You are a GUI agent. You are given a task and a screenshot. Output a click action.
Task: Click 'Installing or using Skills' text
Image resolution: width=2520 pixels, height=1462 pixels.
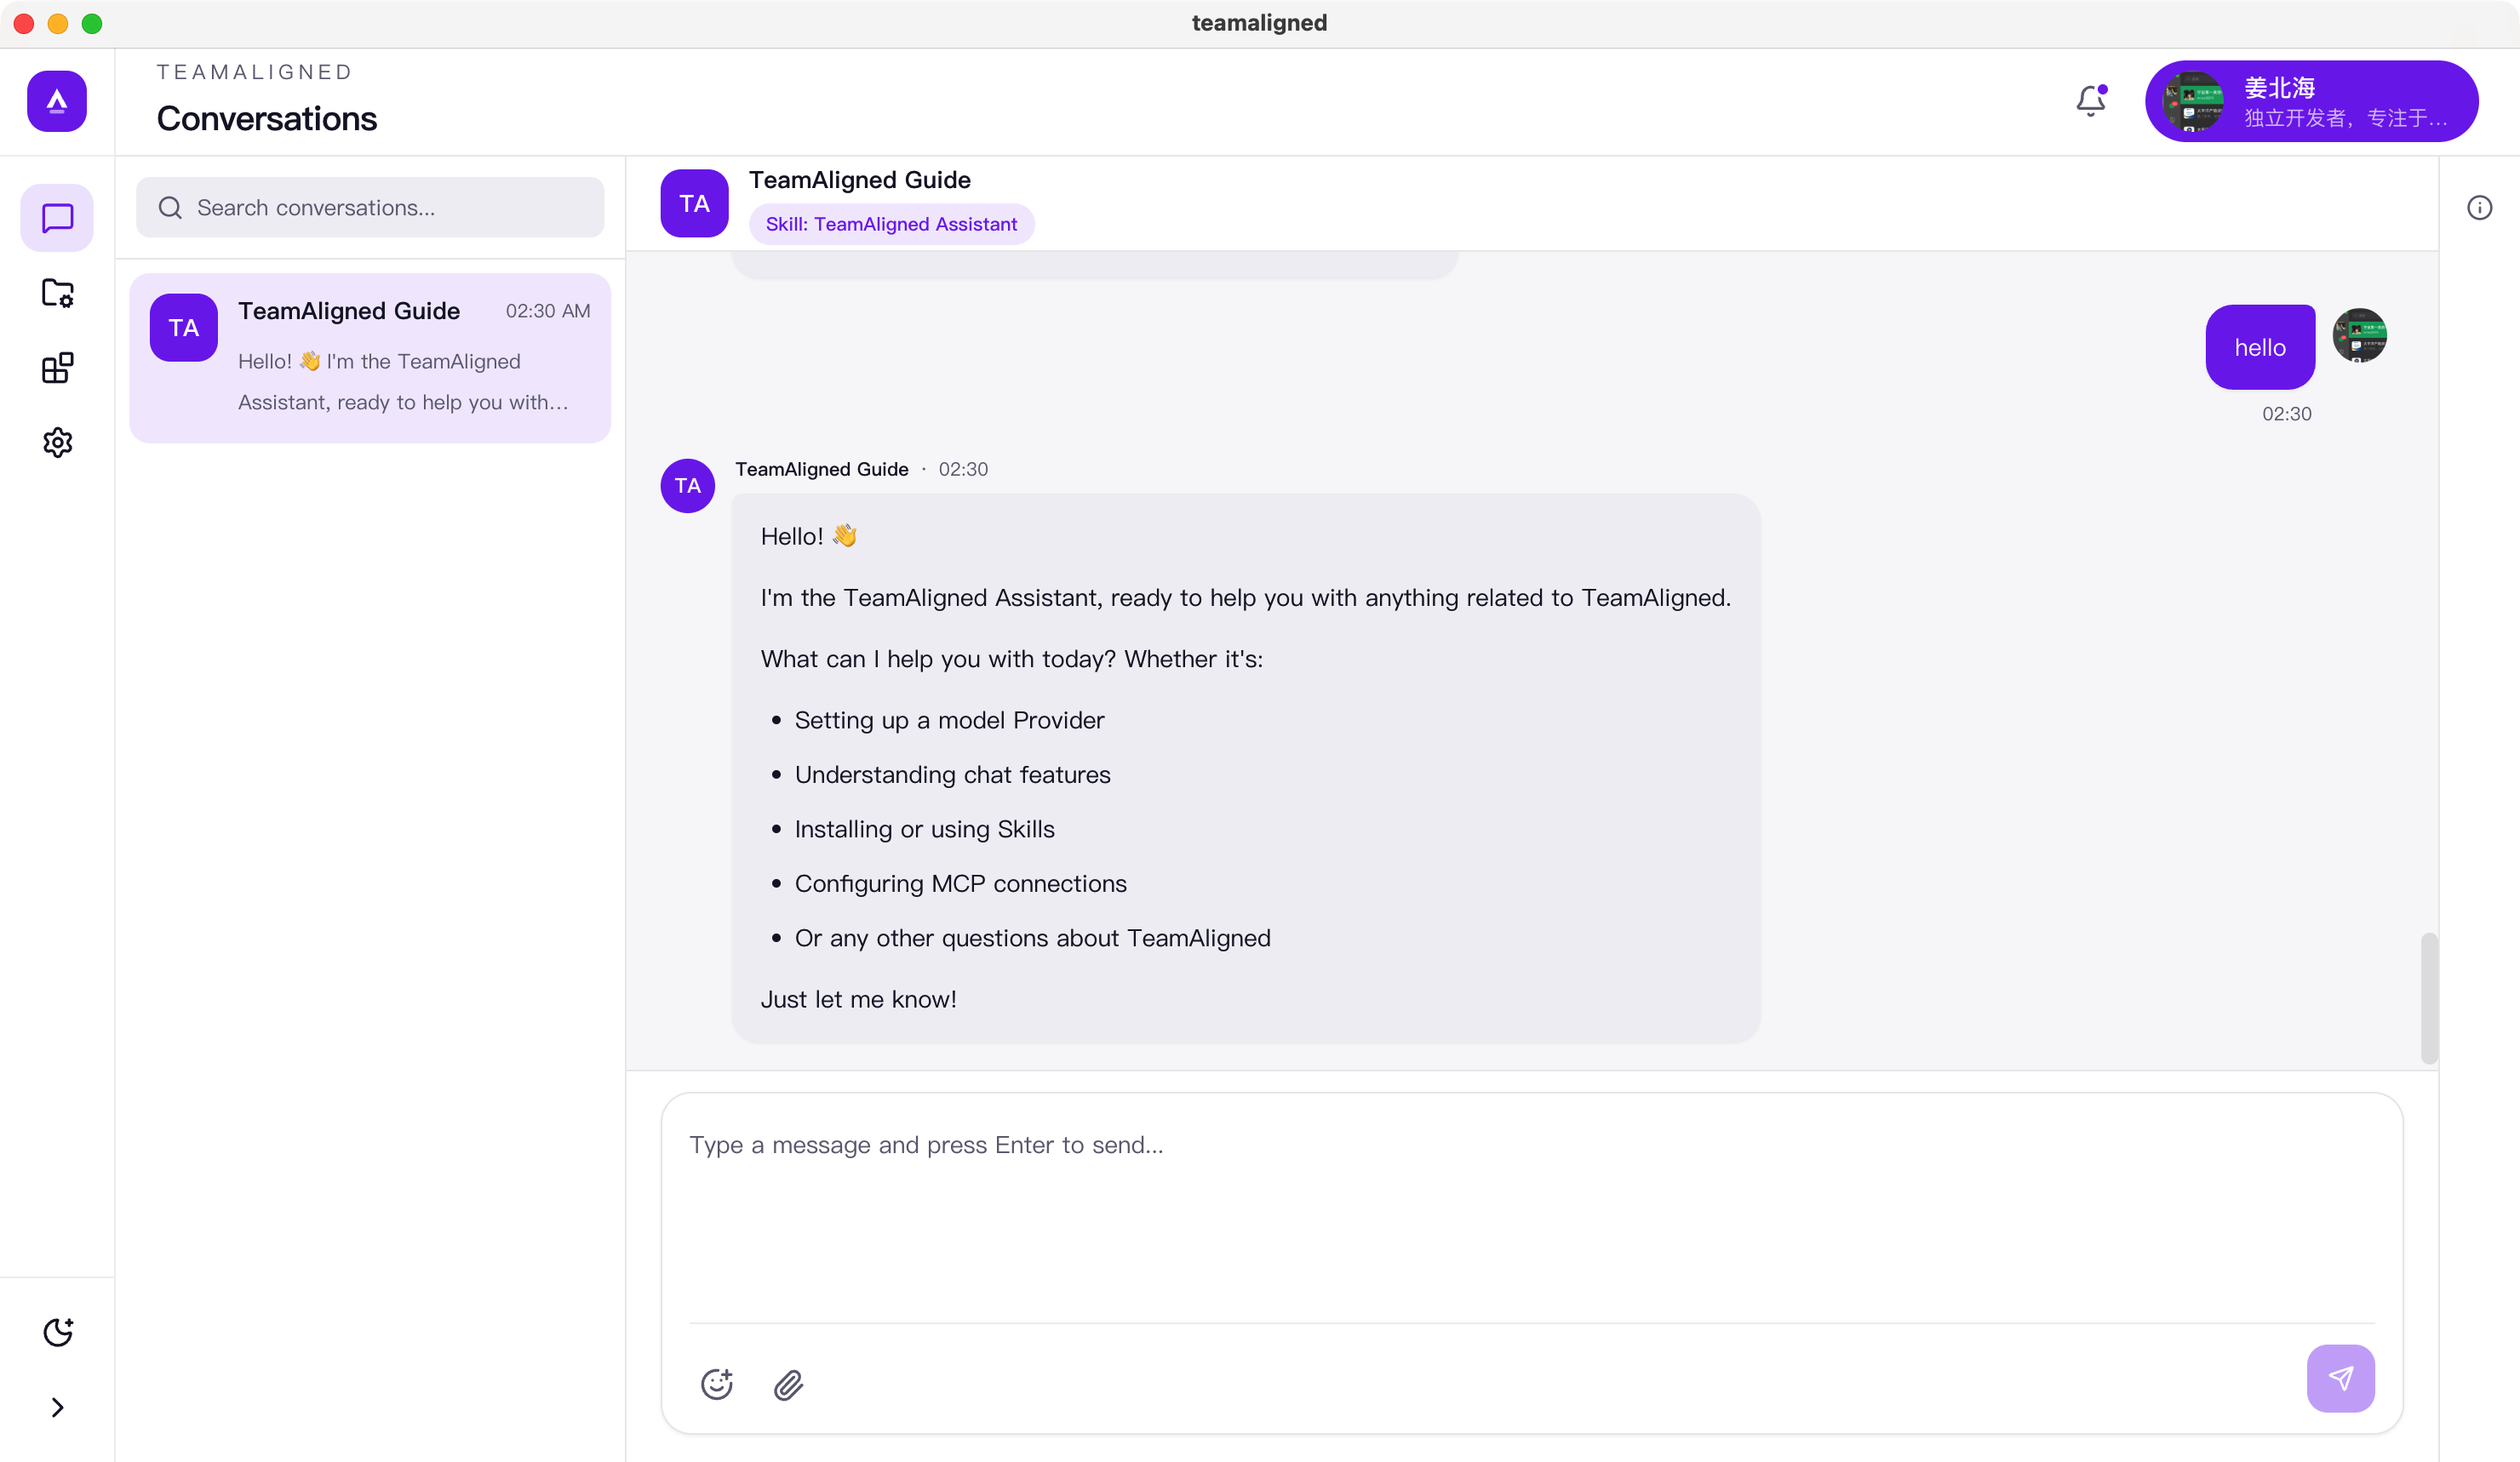(924, 830)
